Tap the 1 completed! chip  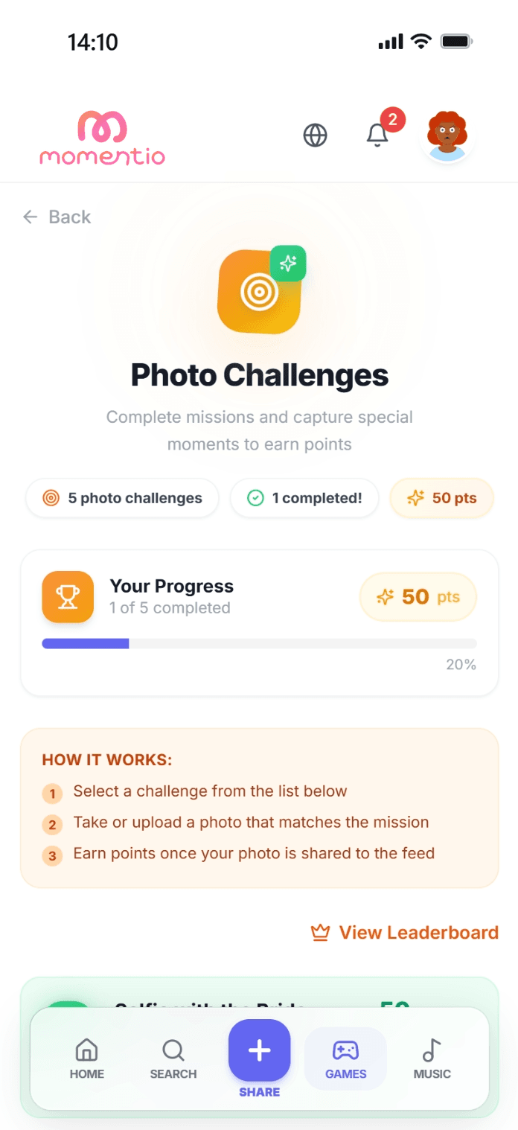tap(304, 498)
